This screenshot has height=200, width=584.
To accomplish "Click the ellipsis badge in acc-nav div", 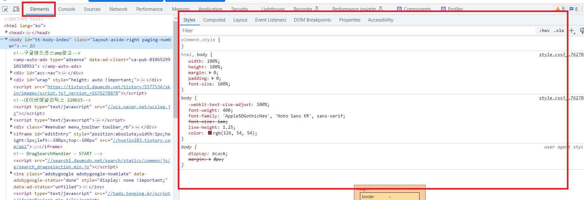I will [x=64, y=73].
